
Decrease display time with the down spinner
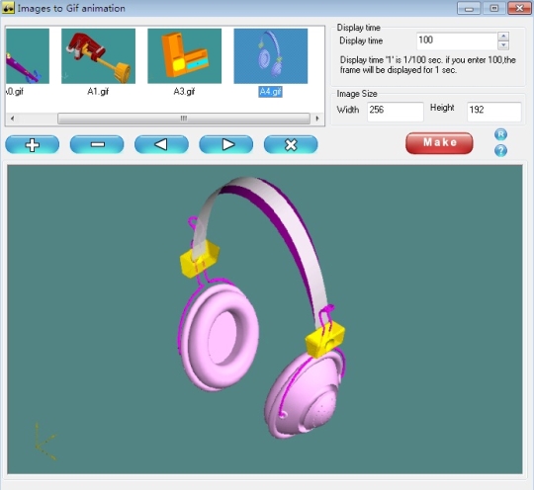pyautogui.click(x=503, y=45)
